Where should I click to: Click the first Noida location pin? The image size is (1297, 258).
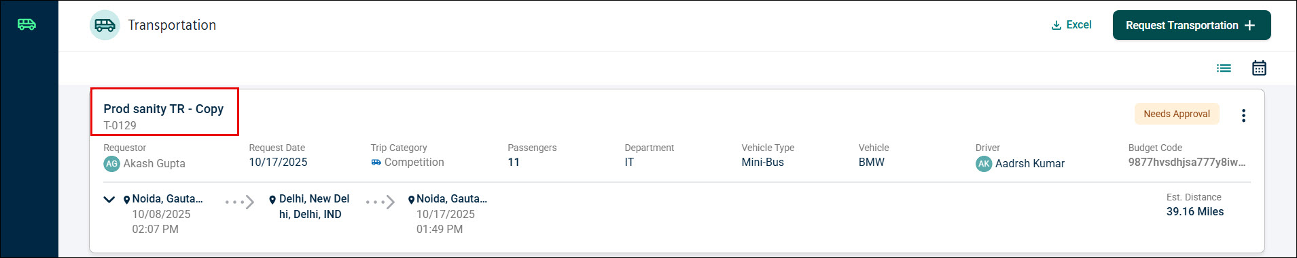click(x=126, y=200)
